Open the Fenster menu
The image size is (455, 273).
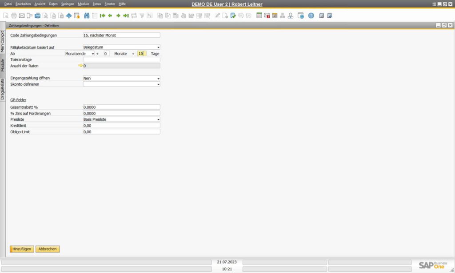(x=110, y=4)
